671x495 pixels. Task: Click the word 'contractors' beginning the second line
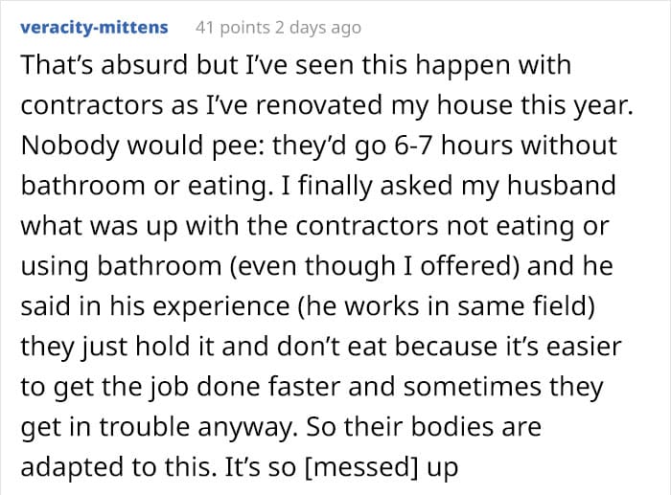pos(92,105)
